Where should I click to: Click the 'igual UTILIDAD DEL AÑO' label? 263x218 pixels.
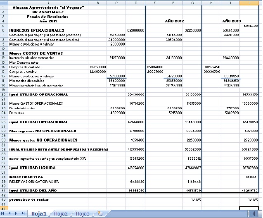pos(33,190)
